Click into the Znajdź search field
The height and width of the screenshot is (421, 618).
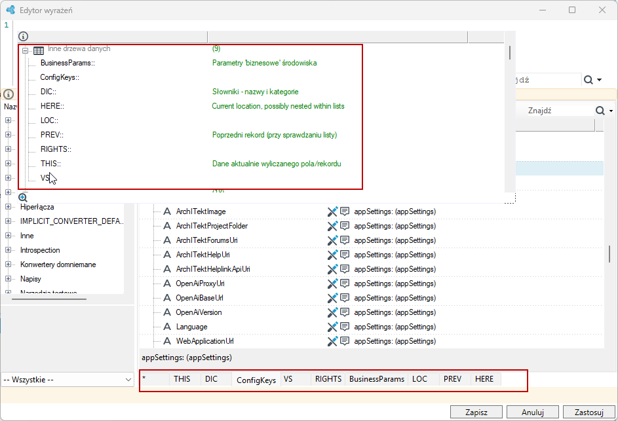(x=559, y=111)
